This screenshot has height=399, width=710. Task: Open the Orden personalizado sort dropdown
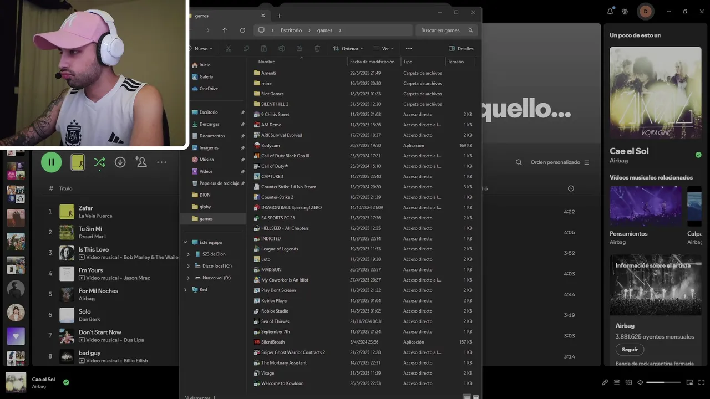coord(560,162)
